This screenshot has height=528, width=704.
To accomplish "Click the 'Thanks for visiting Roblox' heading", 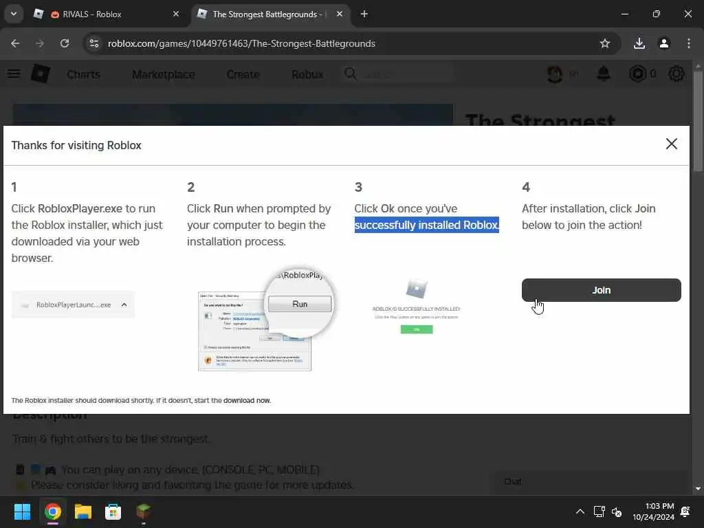I will (x=76, y=146).
